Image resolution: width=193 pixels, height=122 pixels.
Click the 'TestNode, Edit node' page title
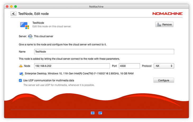coord(33,14)
